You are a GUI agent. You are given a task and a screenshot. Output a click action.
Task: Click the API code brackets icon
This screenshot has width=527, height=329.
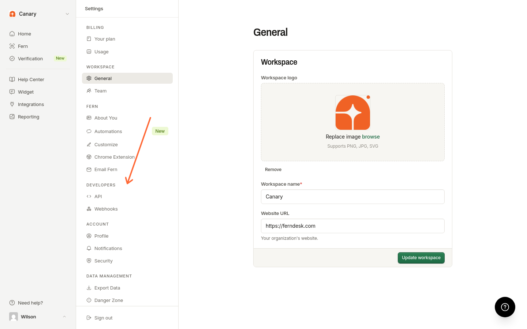(89, 196)
